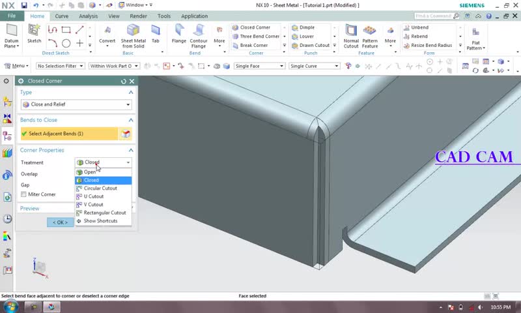Collapse the Type section
Screen dimensions: 521x313
pos(131,93)
